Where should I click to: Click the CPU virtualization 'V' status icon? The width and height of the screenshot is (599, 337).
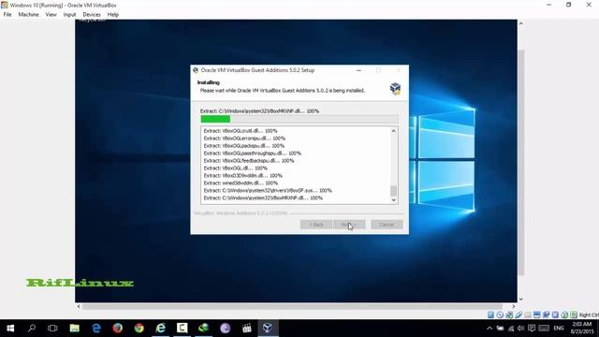tap(555, 315)
